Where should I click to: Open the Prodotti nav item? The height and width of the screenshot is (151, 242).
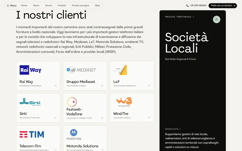[62, 5]
